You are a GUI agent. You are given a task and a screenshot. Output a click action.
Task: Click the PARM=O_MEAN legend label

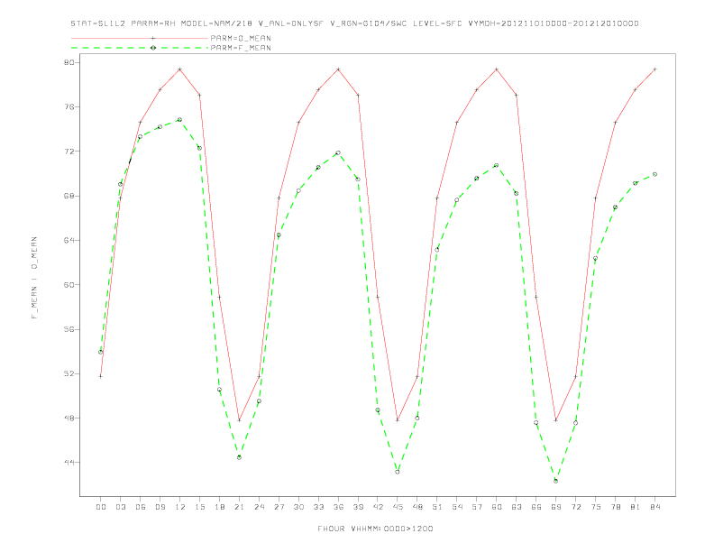(x=241, y=38)
